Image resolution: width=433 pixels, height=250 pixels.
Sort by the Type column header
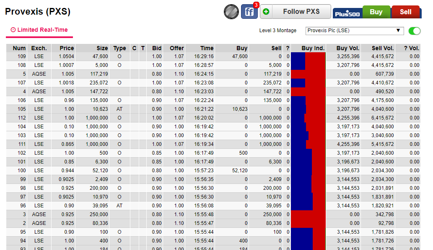[119, 48]
